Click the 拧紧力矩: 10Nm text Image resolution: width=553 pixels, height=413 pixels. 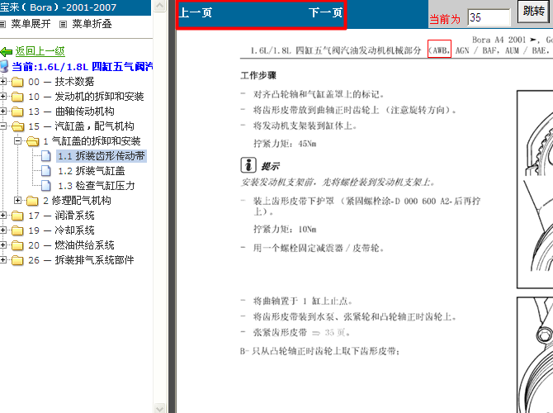(285, 230)
